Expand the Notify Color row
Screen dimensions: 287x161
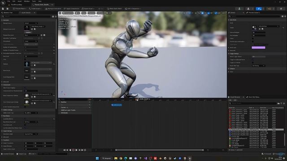click(229, 48)
